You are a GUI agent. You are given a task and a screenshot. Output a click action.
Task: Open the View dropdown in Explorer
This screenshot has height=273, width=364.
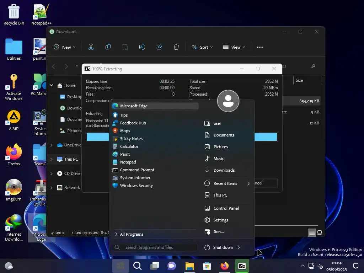coord(234,47)
